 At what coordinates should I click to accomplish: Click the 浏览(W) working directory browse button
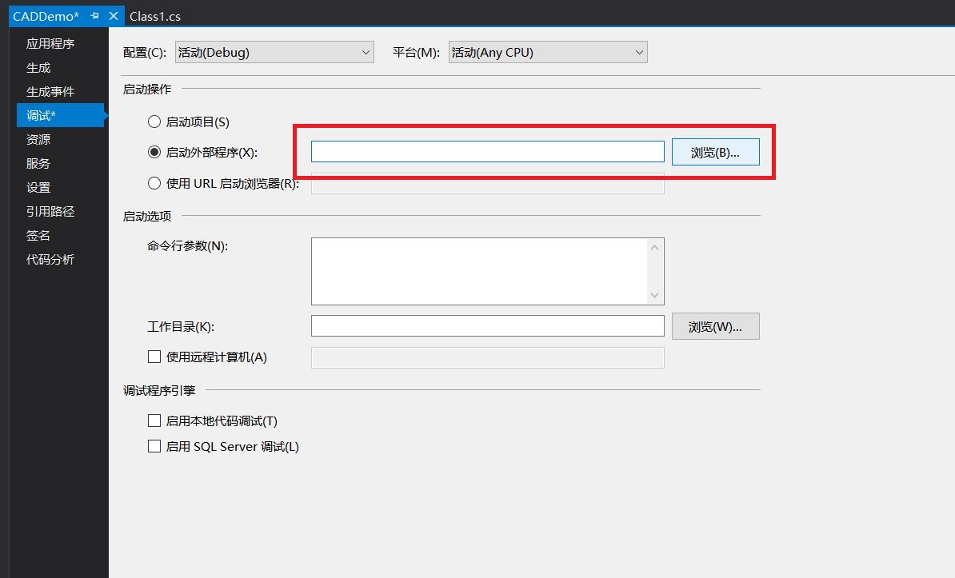715,325
